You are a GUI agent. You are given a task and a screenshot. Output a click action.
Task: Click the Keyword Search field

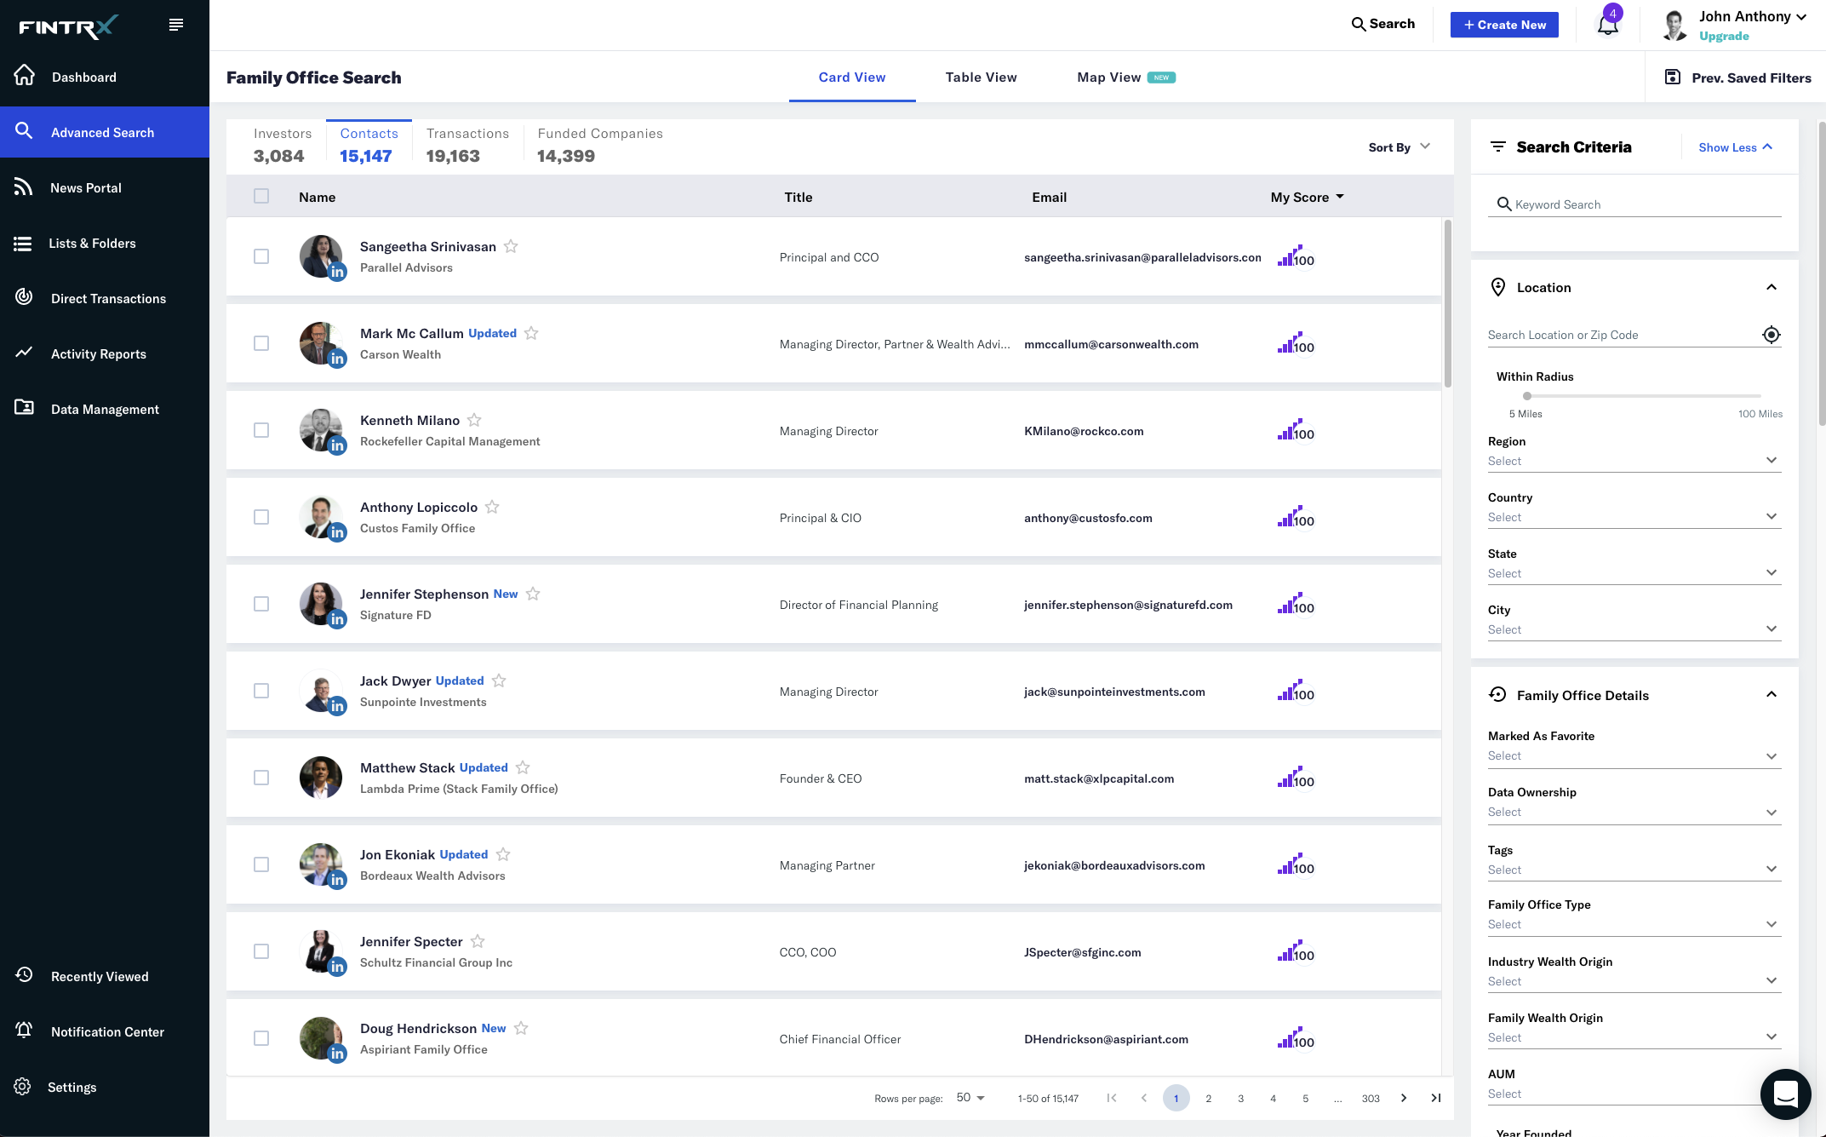1634,204
